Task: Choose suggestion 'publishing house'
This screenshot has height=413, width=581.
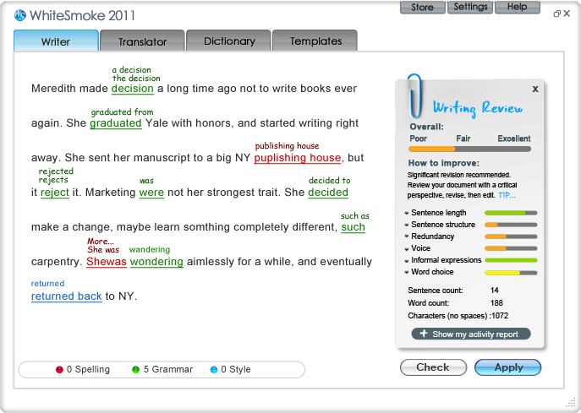Action: pos(288,146)
